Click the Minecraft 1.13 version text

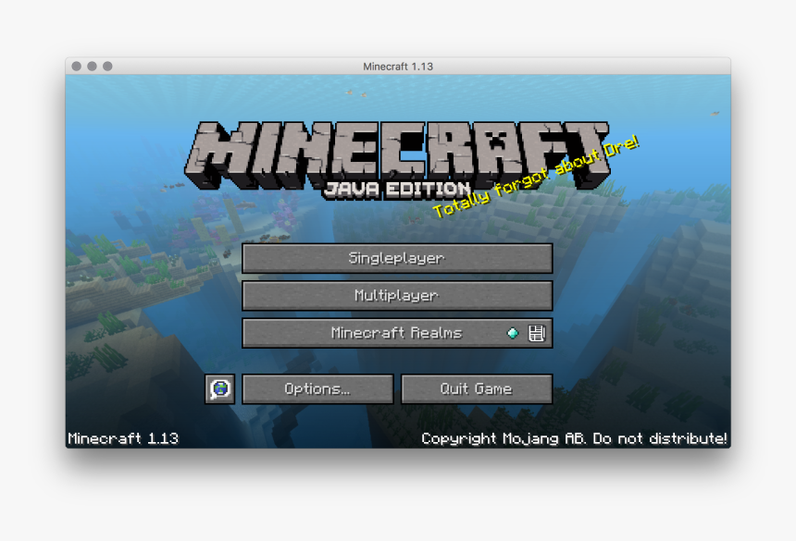[123, 438]
